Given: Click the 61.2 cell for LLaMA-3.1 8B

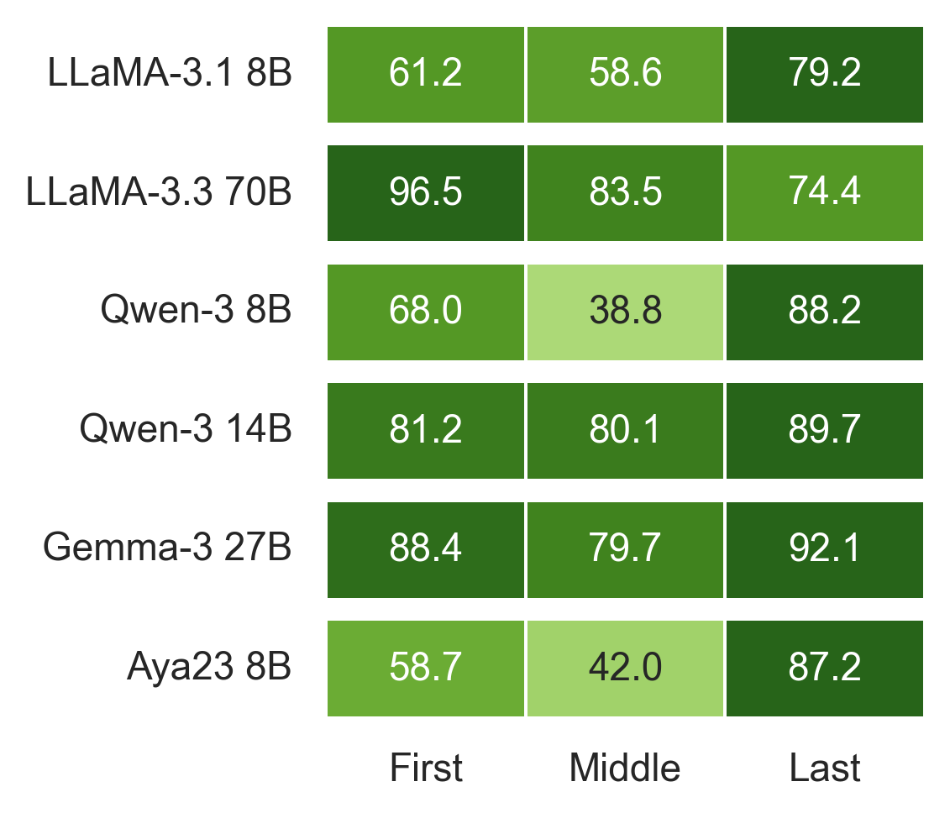Looking at the screenshot, I should pos(425,74).
